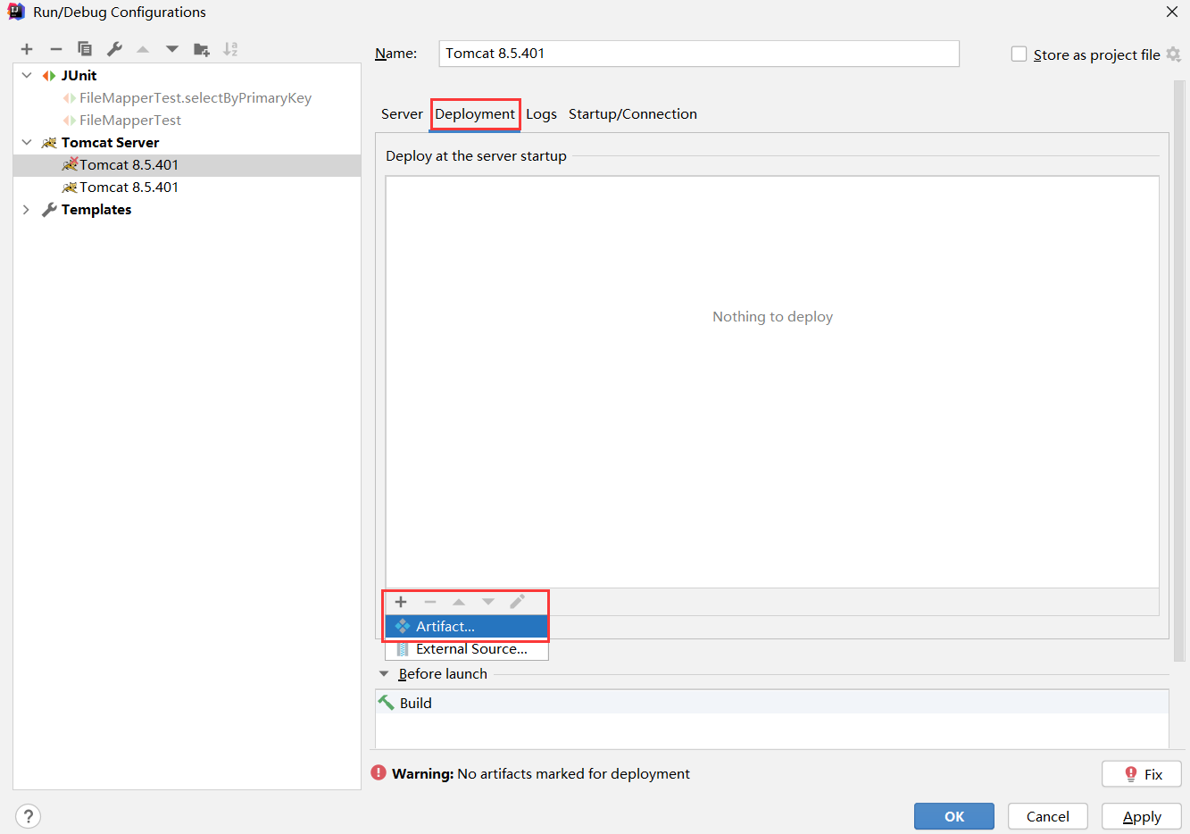Open the Logs tab
Image resolution: width=1190 pixels, height=834 pixels.
coord(541,114)
